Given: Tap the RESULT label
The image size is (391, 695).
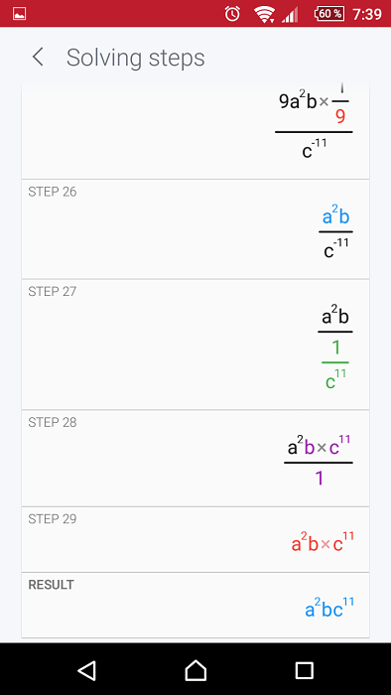Looking at the screenshot, I should [51, 585].
